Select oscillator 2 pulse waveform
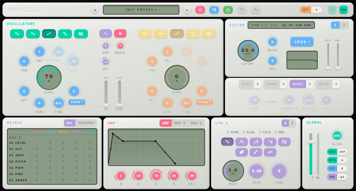 tap(209, 34)
